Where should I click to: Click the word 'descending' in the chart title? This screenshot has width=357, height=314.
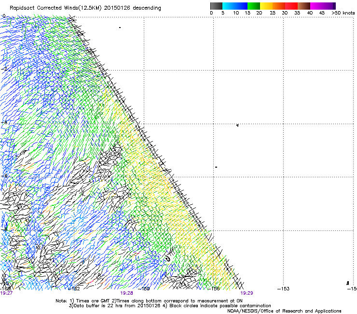point(147,8)
